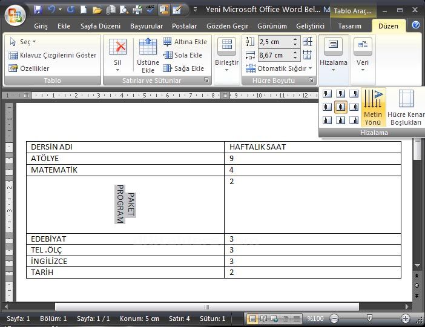Click Sağa Ekle to insert column right
Viewport: 425px width, 327px height.
point(183,68)
